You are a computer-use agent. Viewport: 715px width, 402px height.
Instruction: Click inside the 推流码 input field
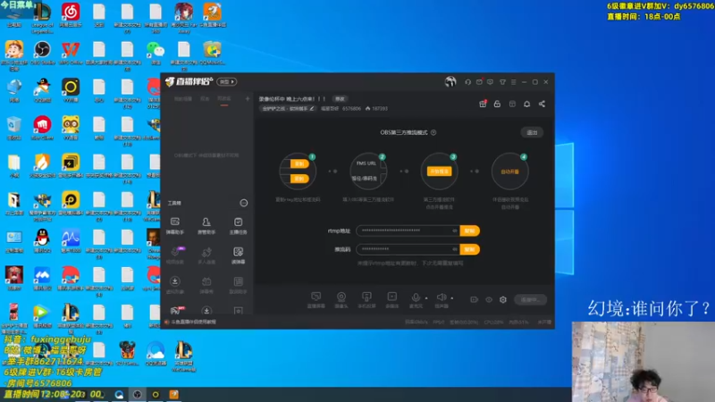click(408, 249)
